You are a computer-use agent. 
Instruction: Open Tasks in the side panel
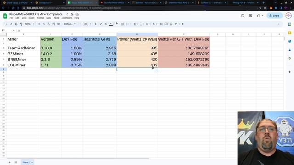(x=290, y=41)
